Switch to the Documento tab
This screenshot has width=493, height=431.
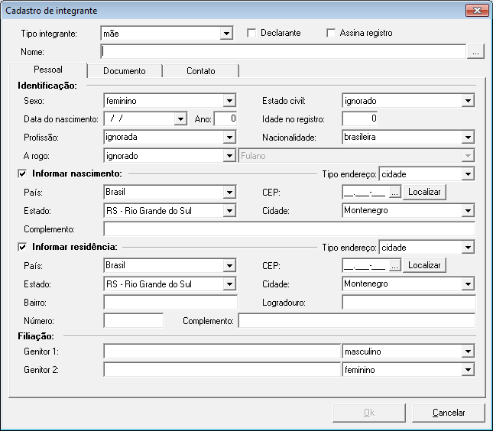coord(125,71)
